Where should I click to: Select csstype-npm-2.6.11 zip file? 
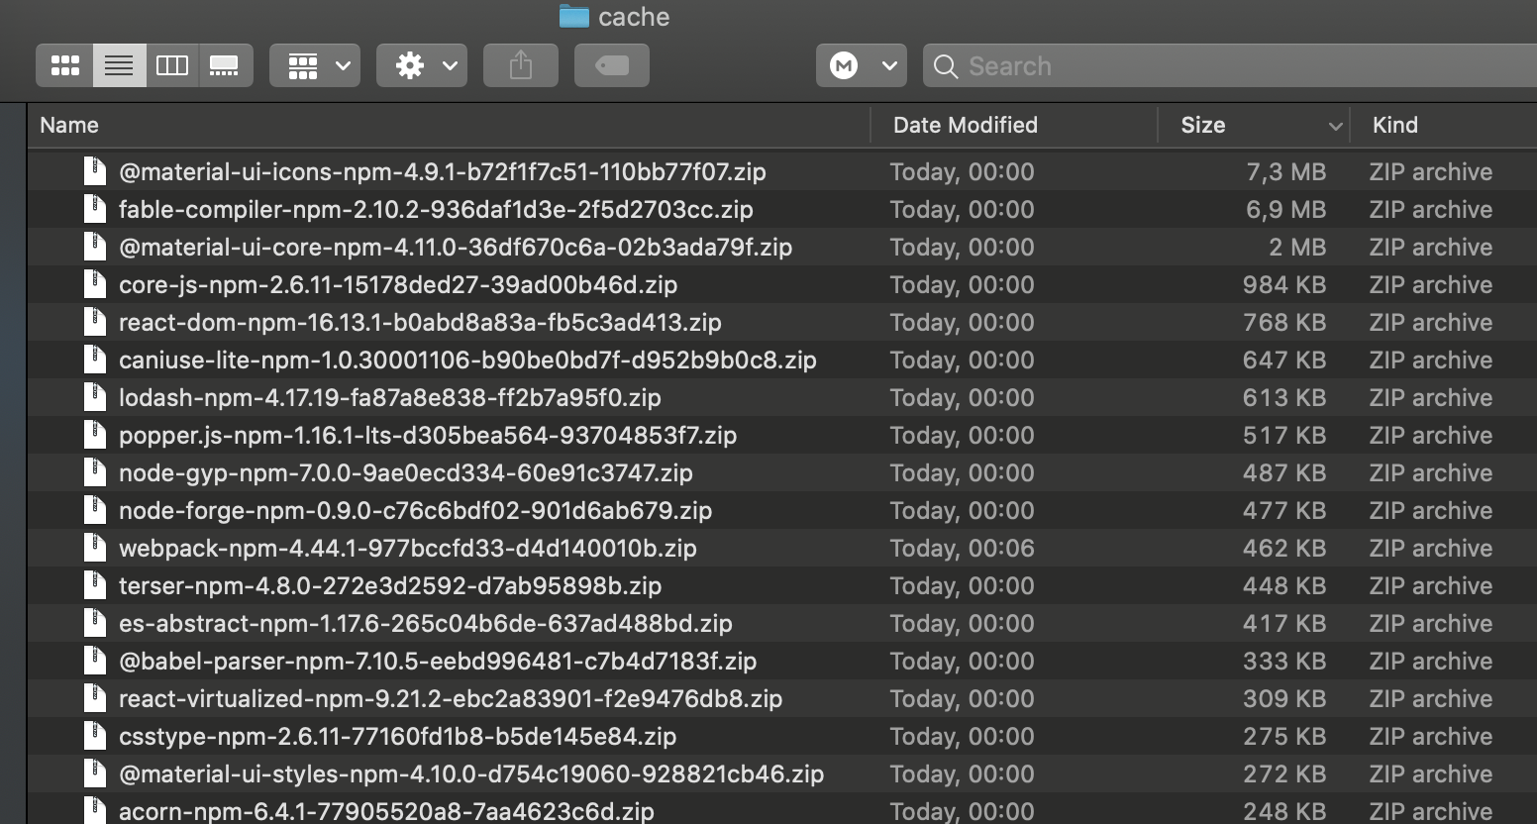pyautogui.click(x=397, y=737)
